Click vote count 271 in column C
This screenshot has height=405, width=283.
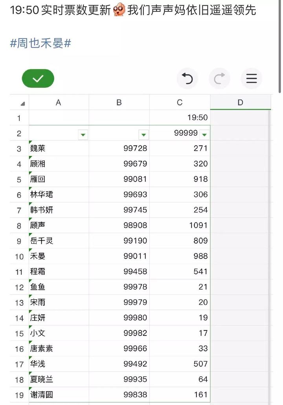(x=200, y=148)
